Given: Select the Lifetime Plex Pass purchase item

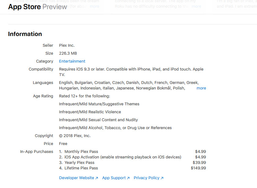Looking at the screenshot, I should tap(81, 168).
